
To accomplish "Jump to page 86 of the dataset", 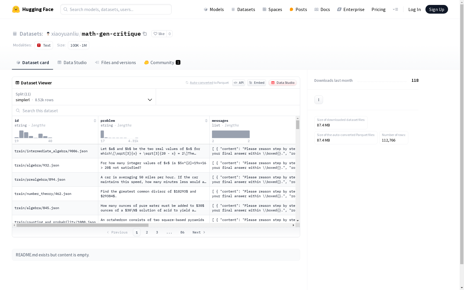I will tap(182, 232).
